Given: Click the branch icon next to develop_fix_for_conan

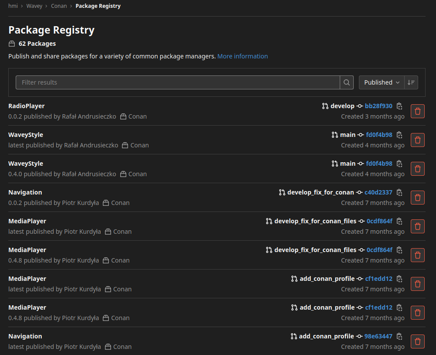Looking at the screenshot, I should click(x=282, y=192).
